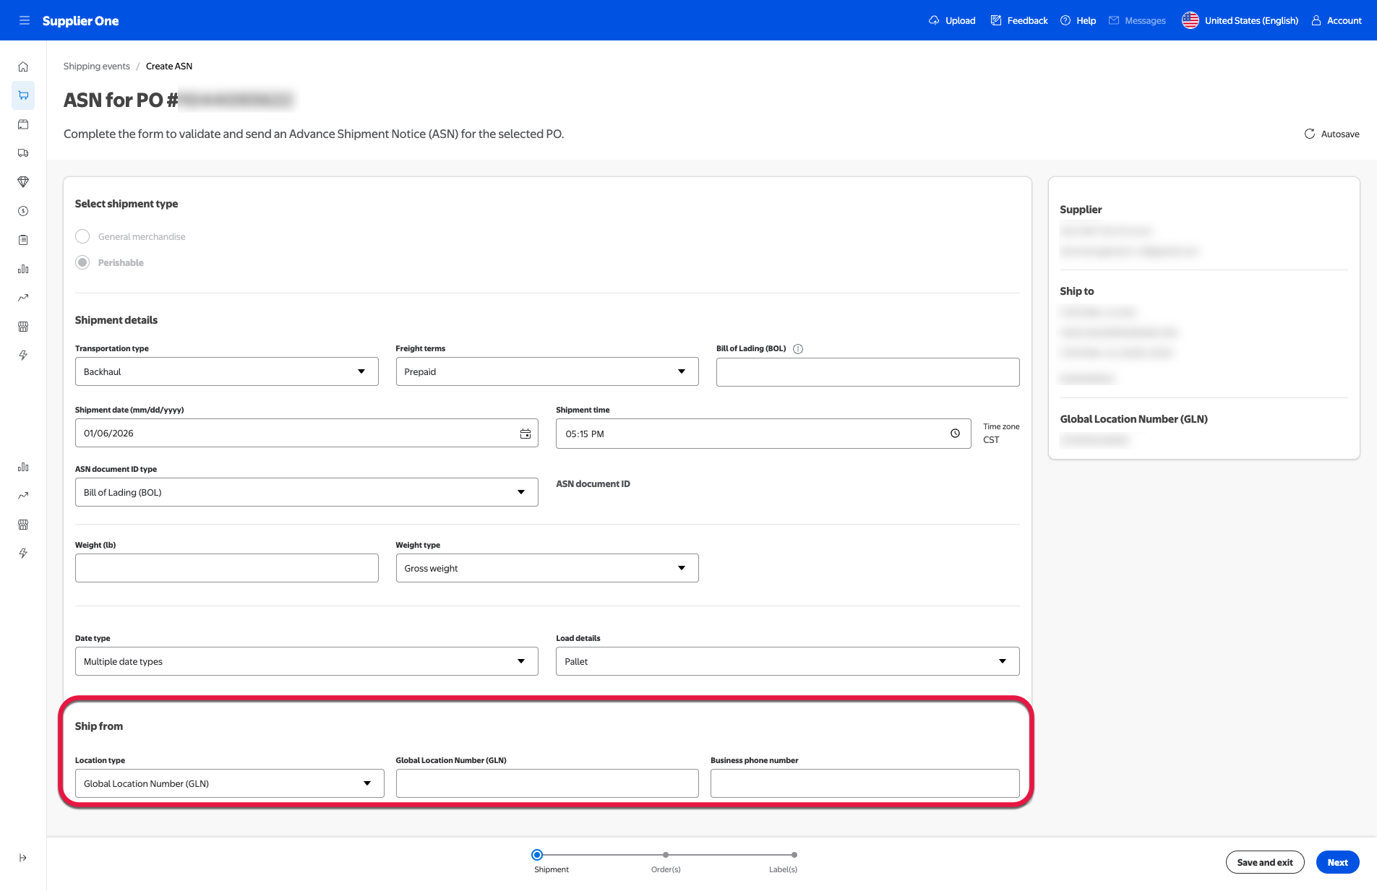Select the Perishable radio button
The image size is (1377, 891).
82,263
